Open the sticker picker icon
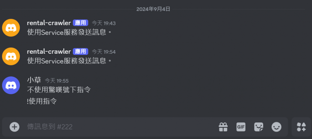This screenshot has height=139, width=312. (x=259, y=127)
